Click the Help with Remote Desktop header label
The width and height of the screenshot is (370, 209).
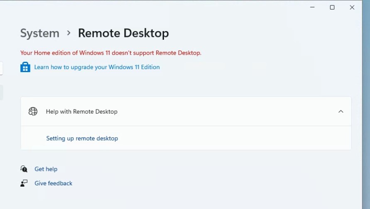pos(82,112)
